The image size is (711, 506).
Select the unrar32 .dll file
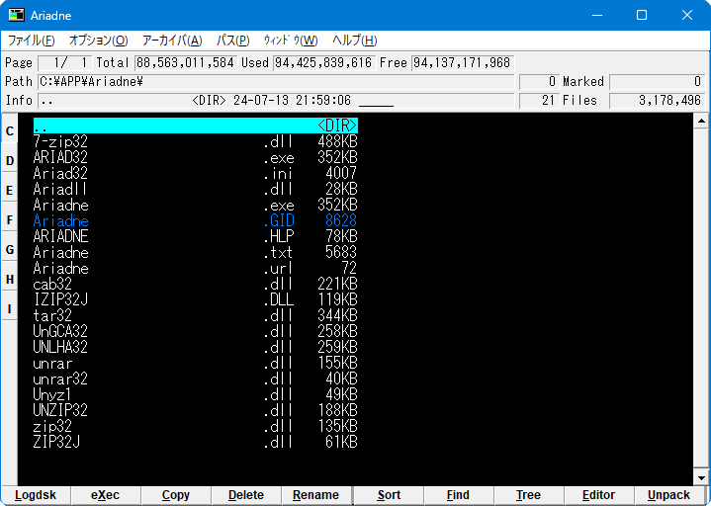click(x=196, y=379)
